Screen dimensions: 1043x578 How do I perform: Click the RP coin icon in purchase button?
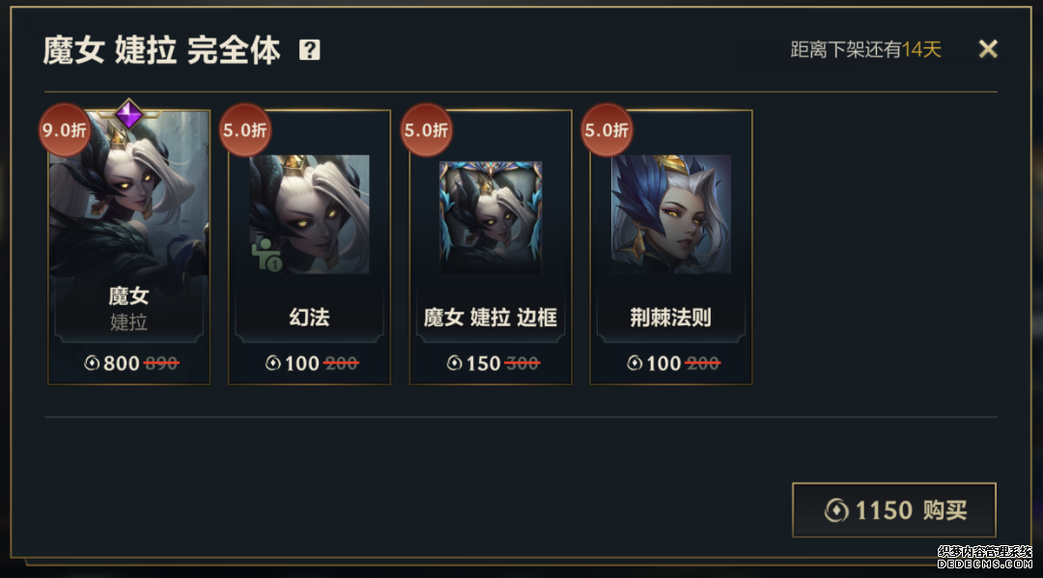tap(836, 510)
